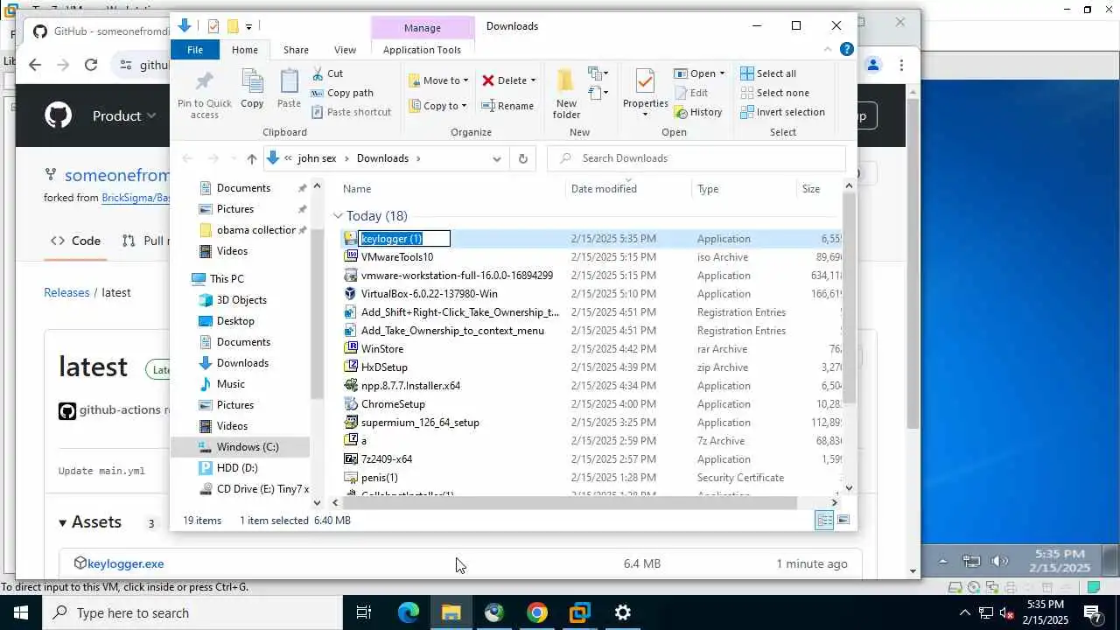Create a new folder from the ribbon

click(x=566, y=93)
